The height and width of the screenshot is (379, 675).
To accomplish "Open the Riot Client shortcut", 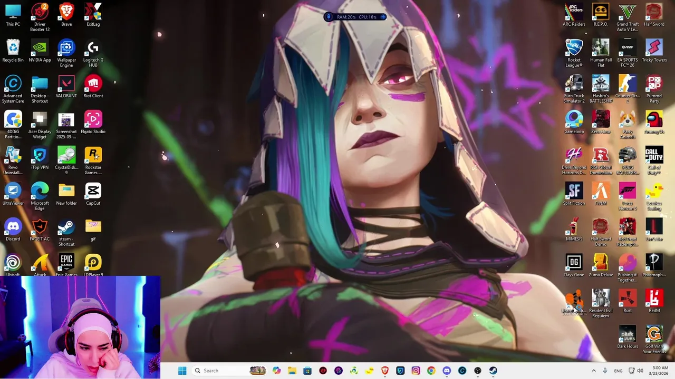I will pyautogui.click(x=93, y=87).
